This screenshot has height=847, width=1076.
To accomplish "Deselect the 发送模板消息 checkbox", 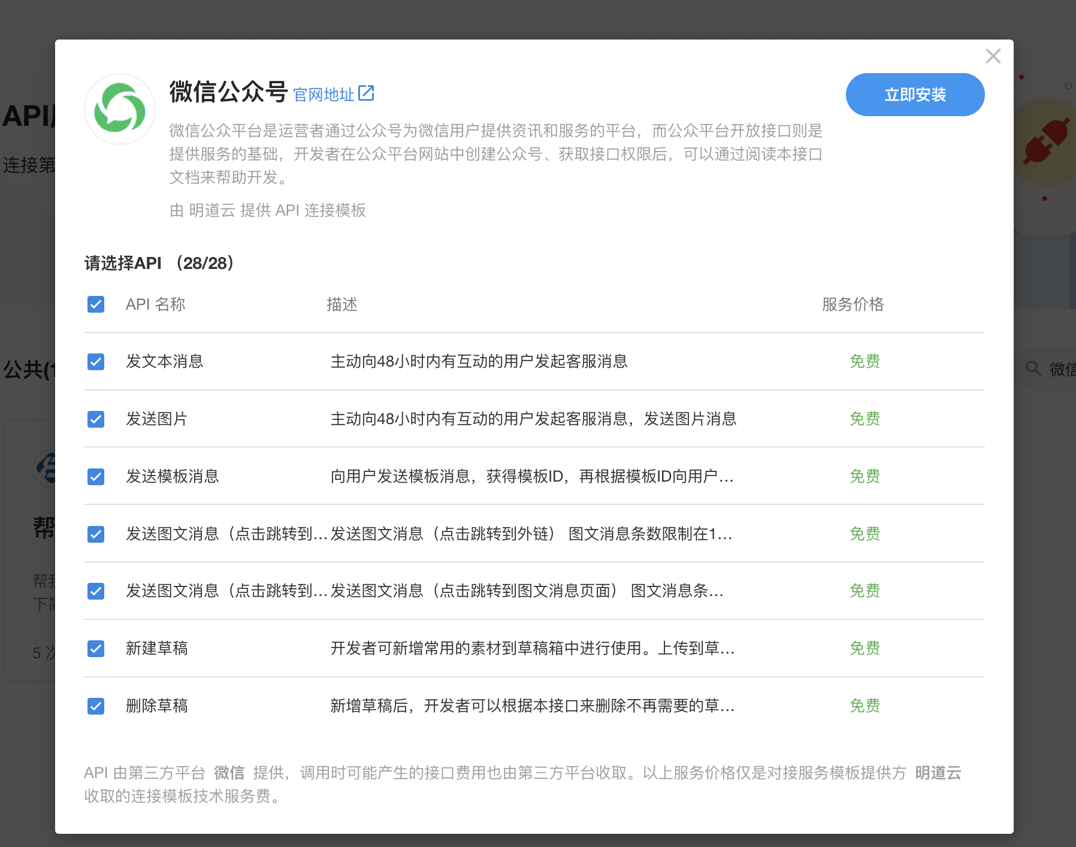I will pos(96,477).
